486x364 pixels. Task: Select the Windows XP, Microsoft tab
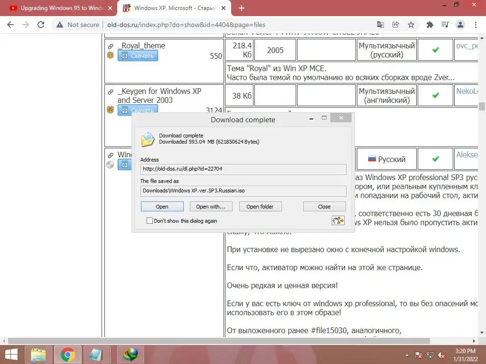click(174, 9)
